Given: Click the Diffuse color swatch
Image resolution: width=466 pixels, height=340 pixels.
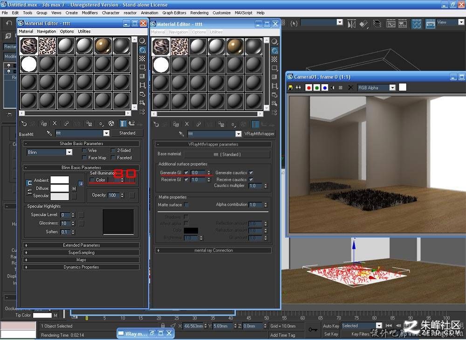Looking at the screenshot, I should (60, 188).
